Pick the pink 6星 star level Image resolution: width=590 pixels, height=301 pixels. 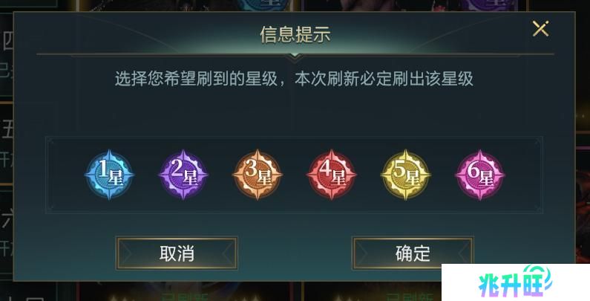(x=479, y=175)
